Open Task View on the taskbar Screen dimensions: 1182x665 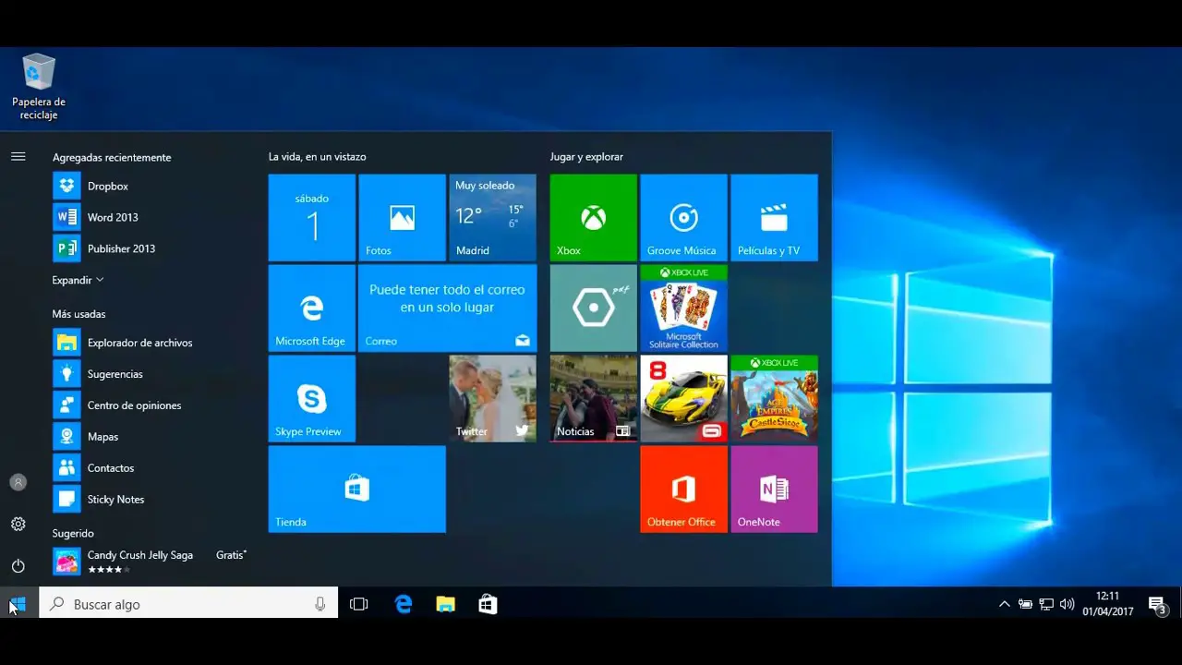click(x=359, y=604)
